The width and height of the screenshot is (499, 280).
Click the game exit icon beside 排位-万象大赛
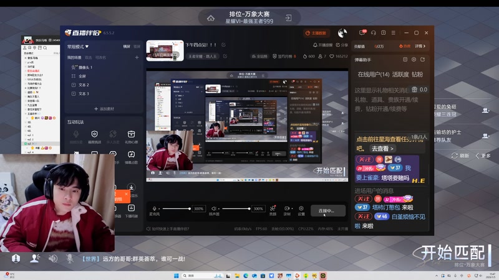[288, 18]
